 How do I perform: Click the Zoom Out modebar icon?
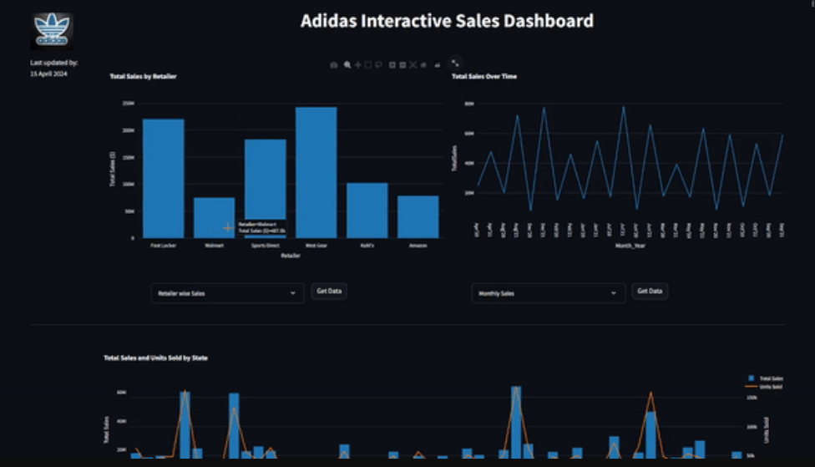click(x=402, y=65)
